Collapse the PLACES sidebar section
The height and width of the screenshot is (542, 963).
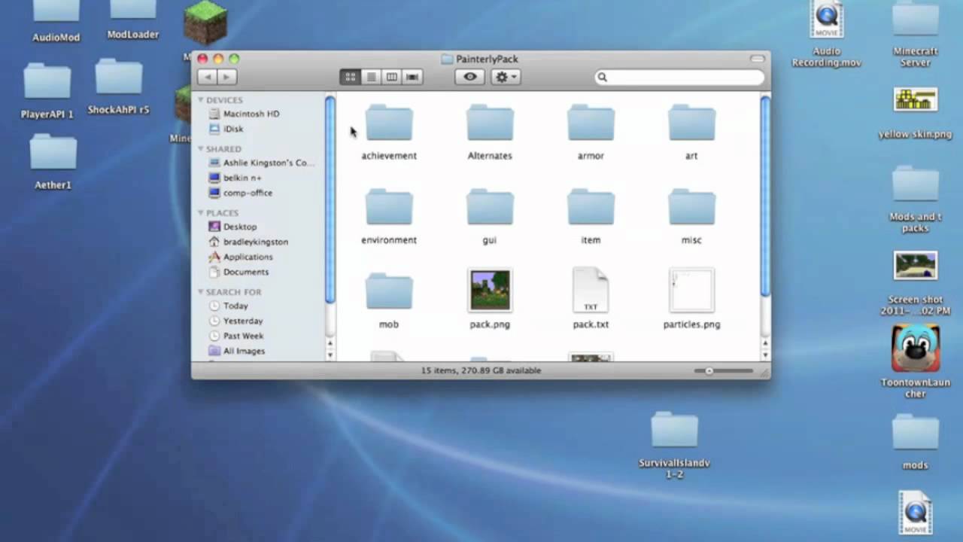pos(201,213)
